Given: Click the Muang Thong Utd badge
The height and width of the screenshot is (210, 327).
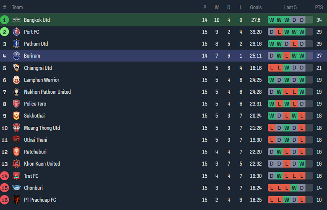Looking at the screenshot, I should tap(16, 128).
